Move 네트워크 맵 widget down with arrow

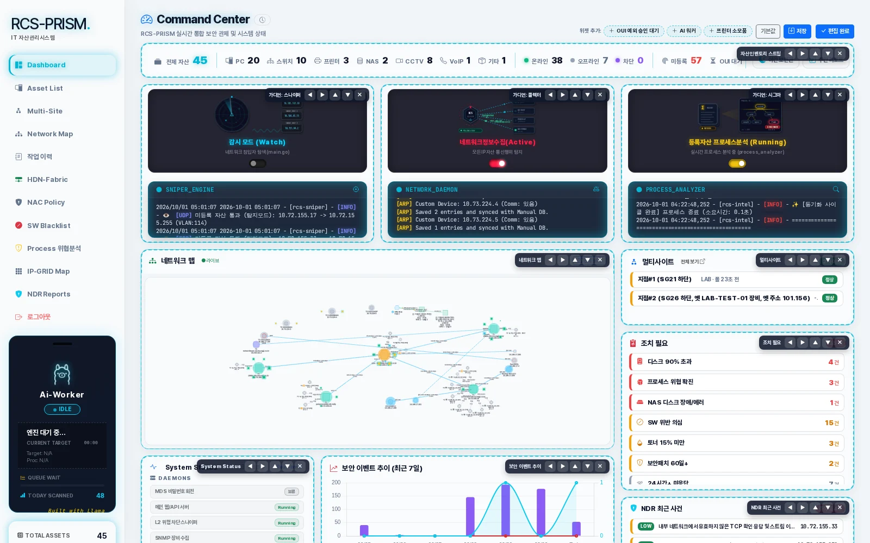[x=588, y=260]
